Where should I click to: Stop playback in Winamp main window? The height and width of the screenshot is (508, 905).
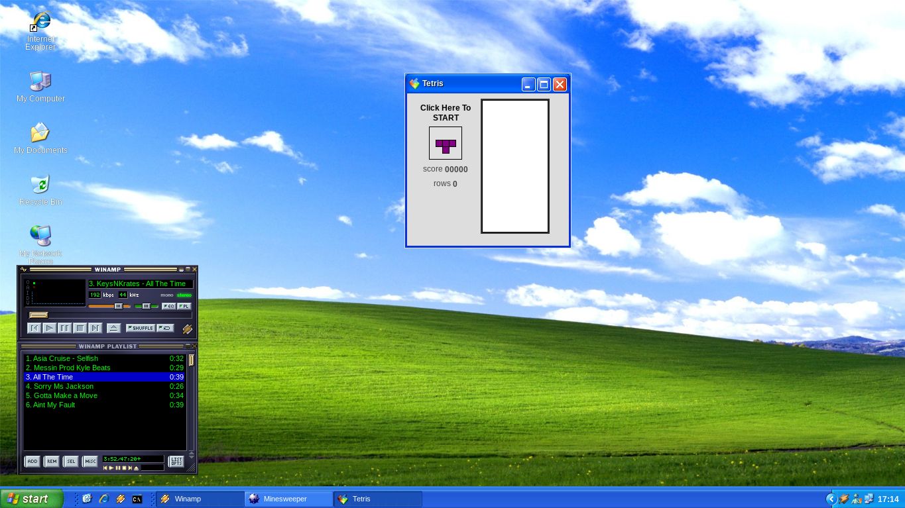tap(80, 328)
